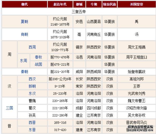Screen dimensions: 156x134
Task: Click the 开国皇帝 column header
Action: point(136,4)
